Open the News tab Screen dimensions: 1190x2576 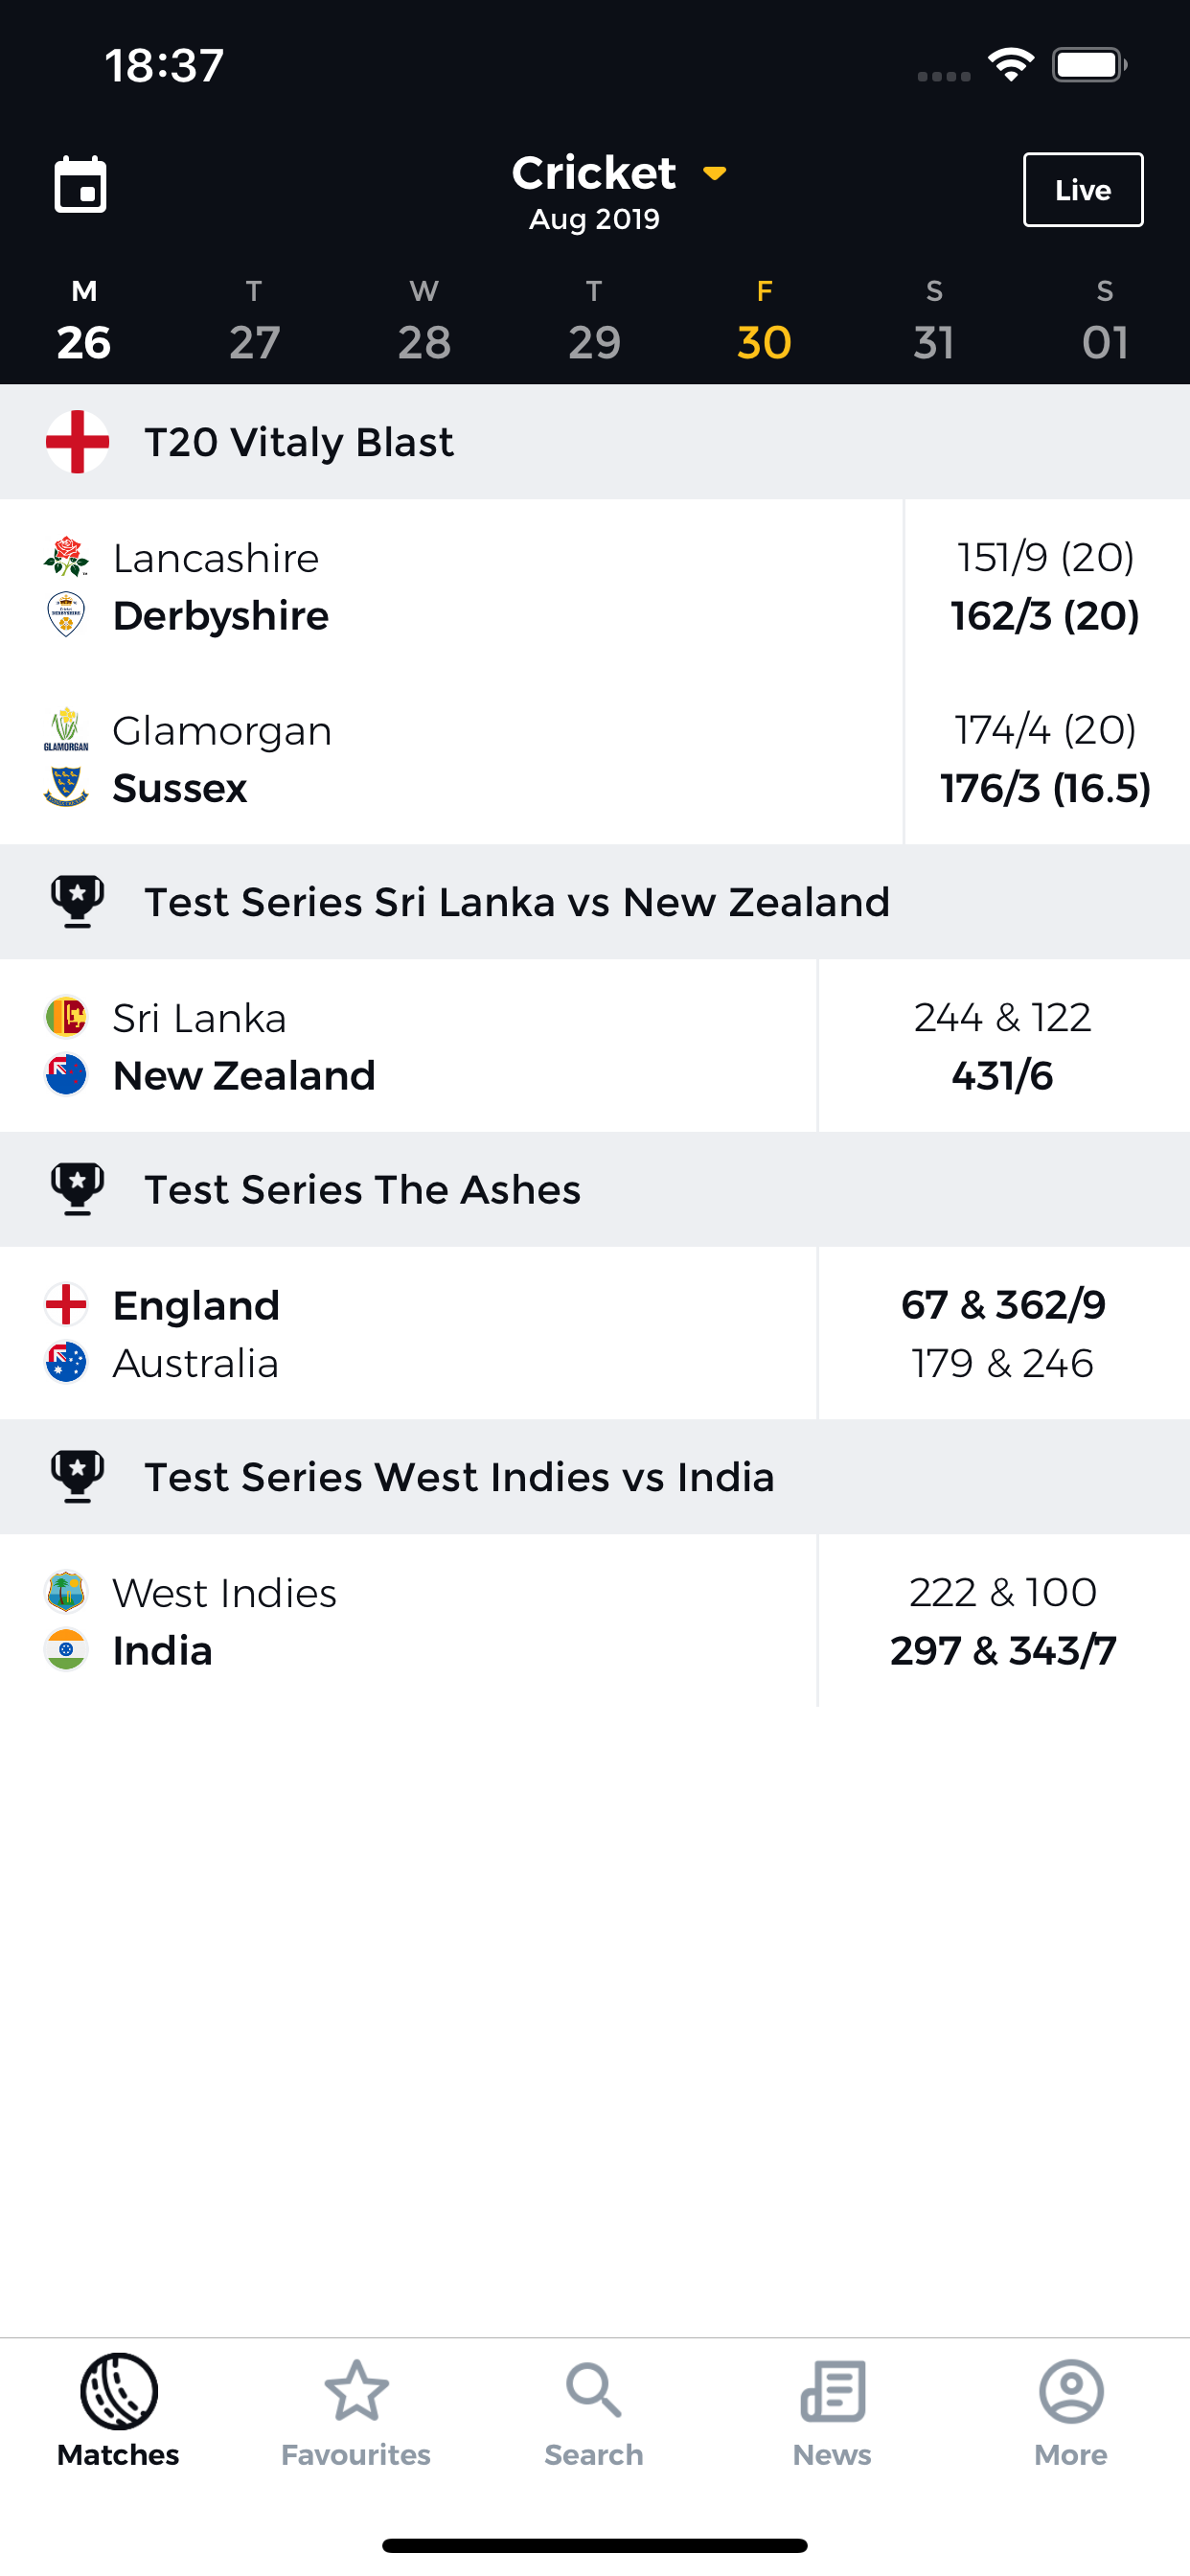click(x=832, y=2411)
